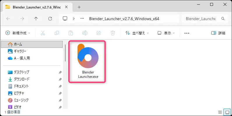Go up one folder level
Viewport: 232px width, 116px height.
pos(36,19)
